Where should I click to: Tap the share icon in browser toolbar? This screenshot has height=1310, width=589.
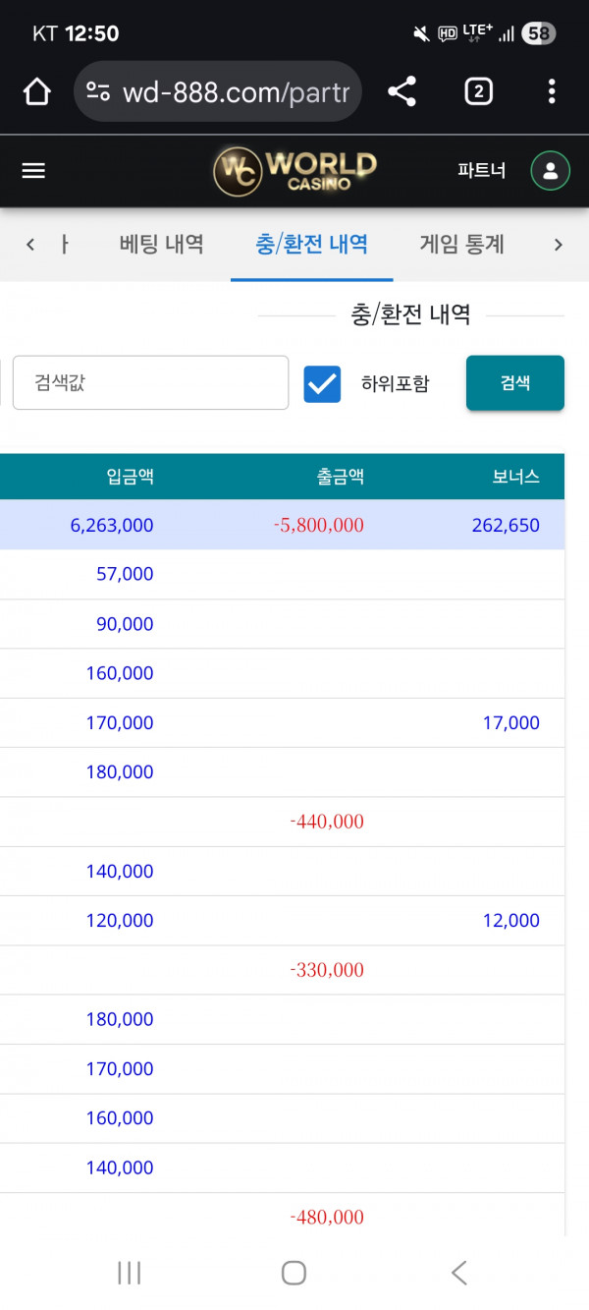402,92
